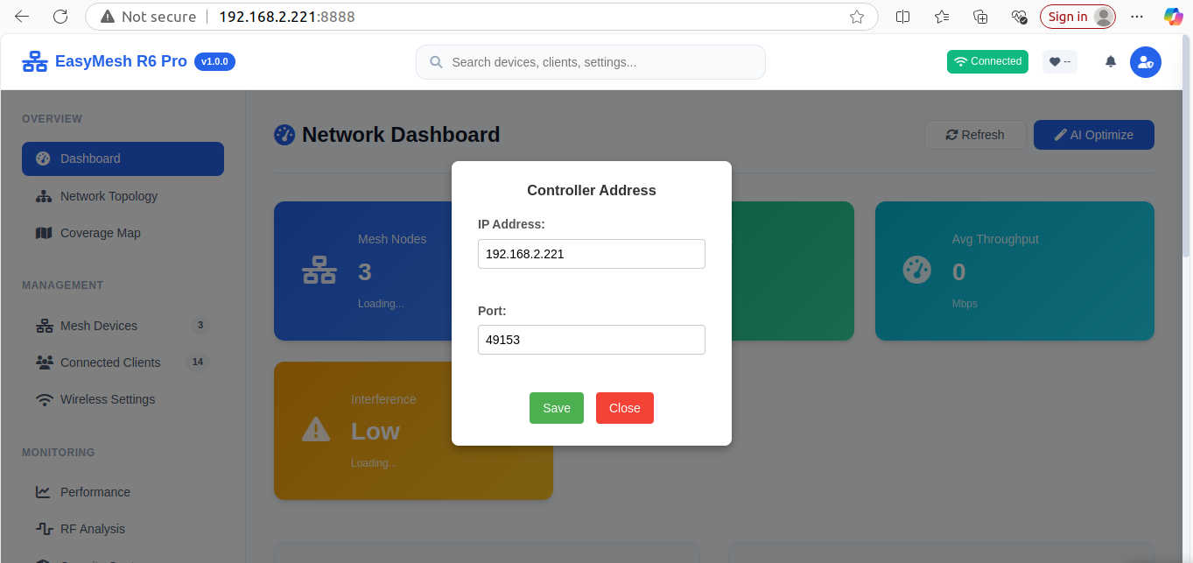Click the EasyMesh network logo icon
This screenshot has width=1193, height=563.
[35, 62]
